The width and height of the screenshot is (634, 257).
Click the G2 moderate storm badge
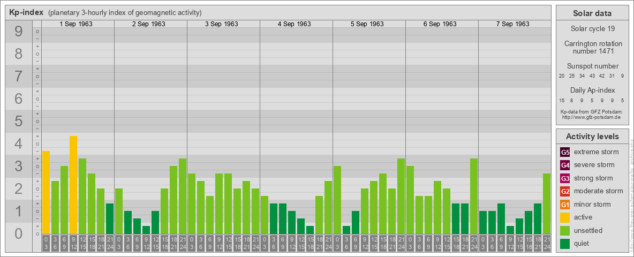pos(565,191)
